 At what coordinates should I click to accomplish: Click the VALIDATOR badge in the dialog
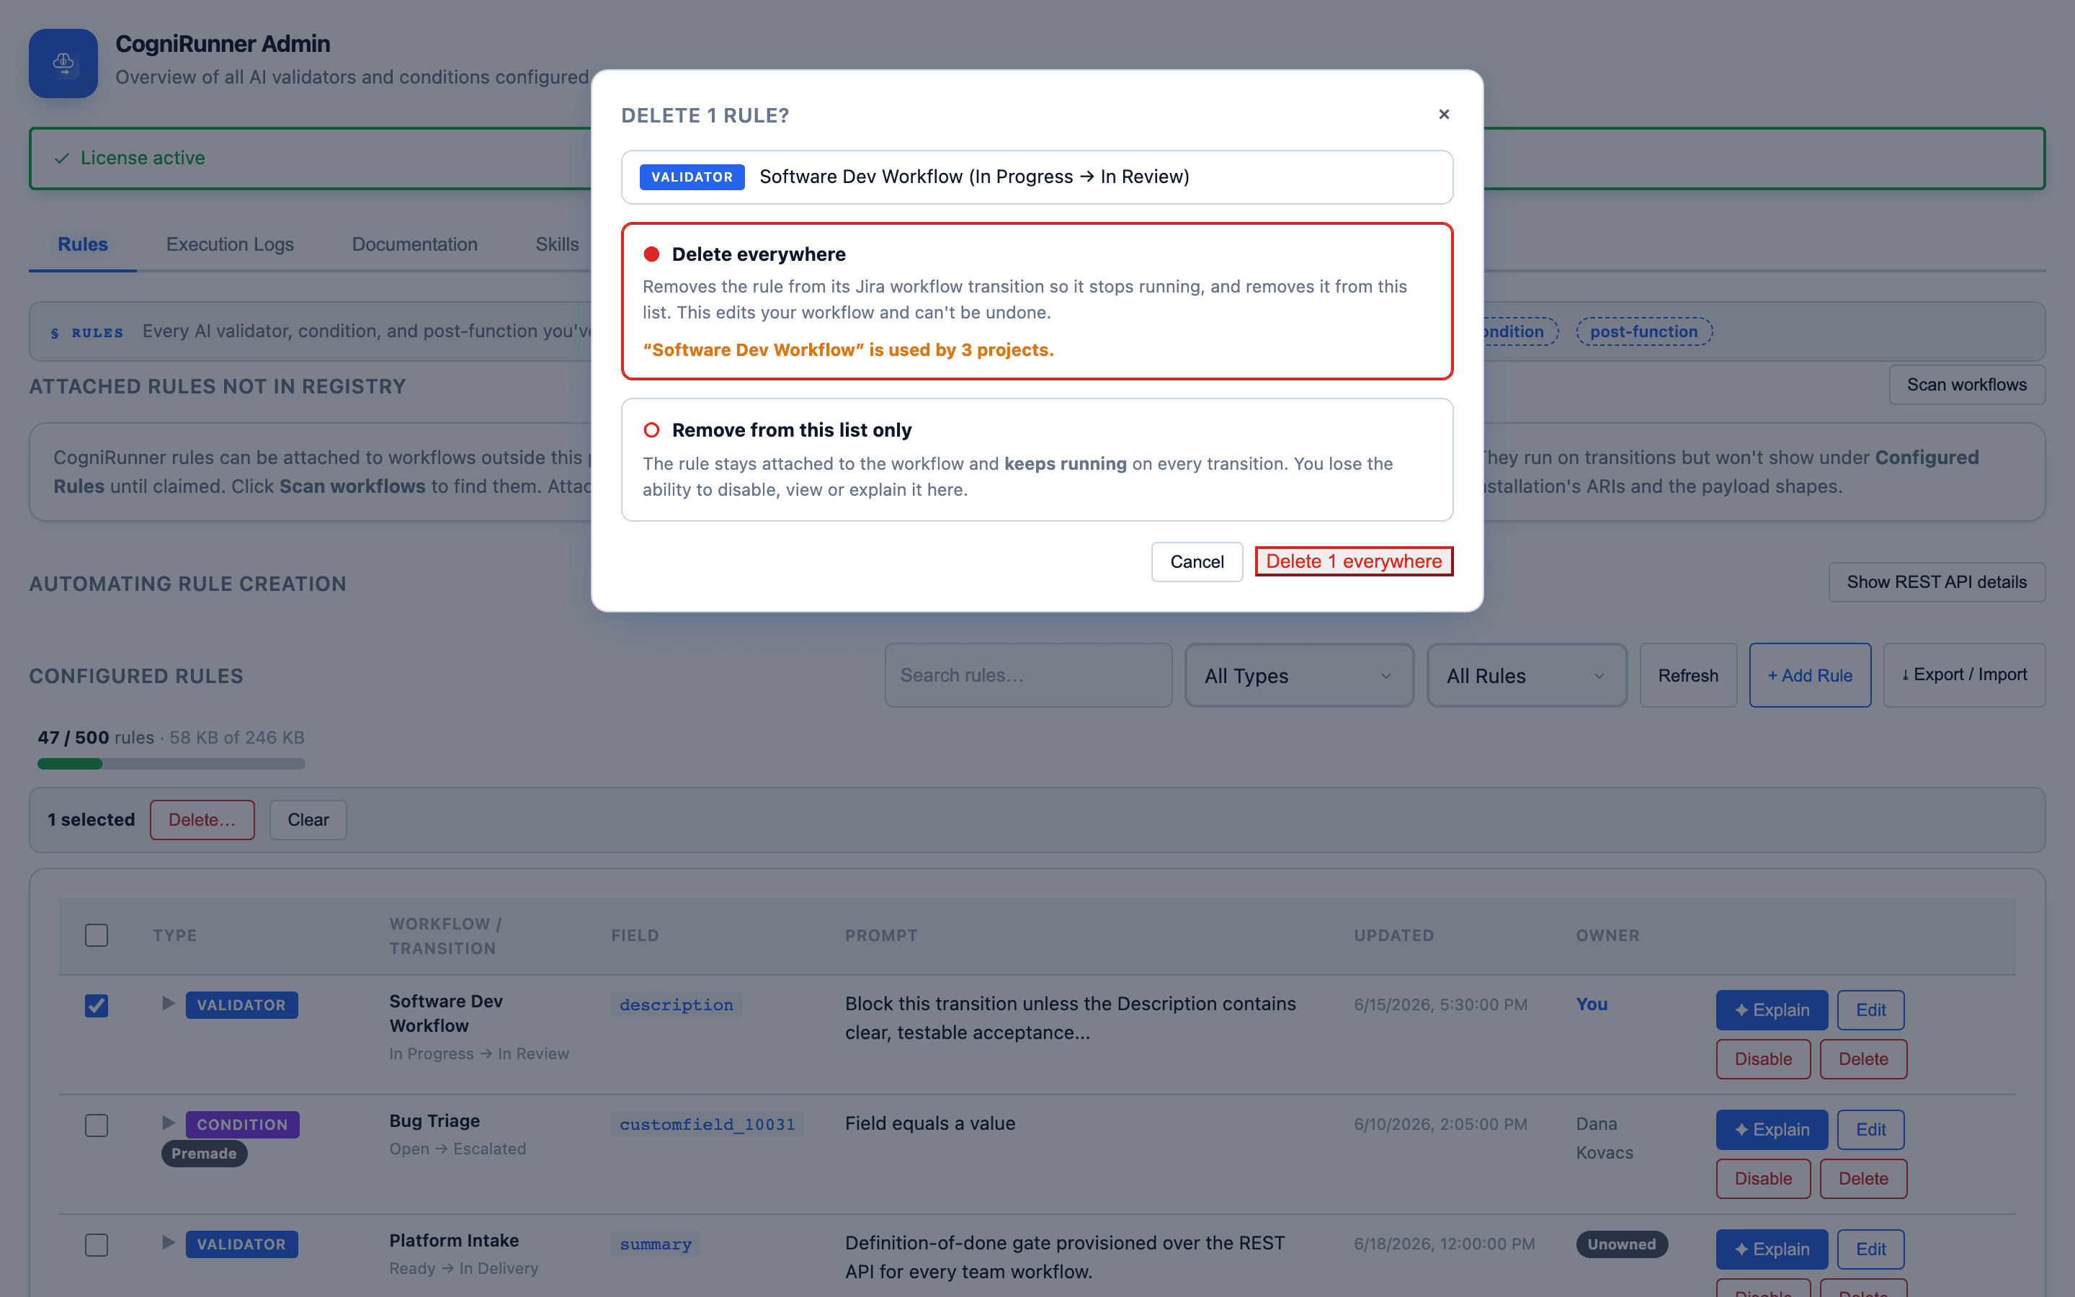click(692, 177)
